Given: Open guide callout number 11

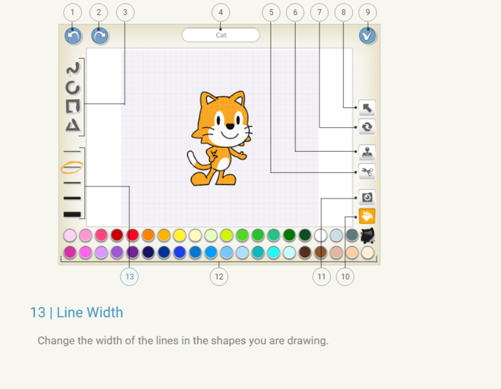Looking at the screenshot, I should coord(321,276).
